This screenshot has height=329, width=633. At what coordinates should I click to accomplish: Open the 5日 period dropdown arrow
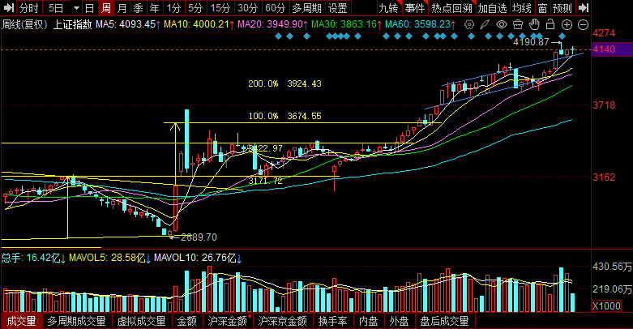[77, 8]
